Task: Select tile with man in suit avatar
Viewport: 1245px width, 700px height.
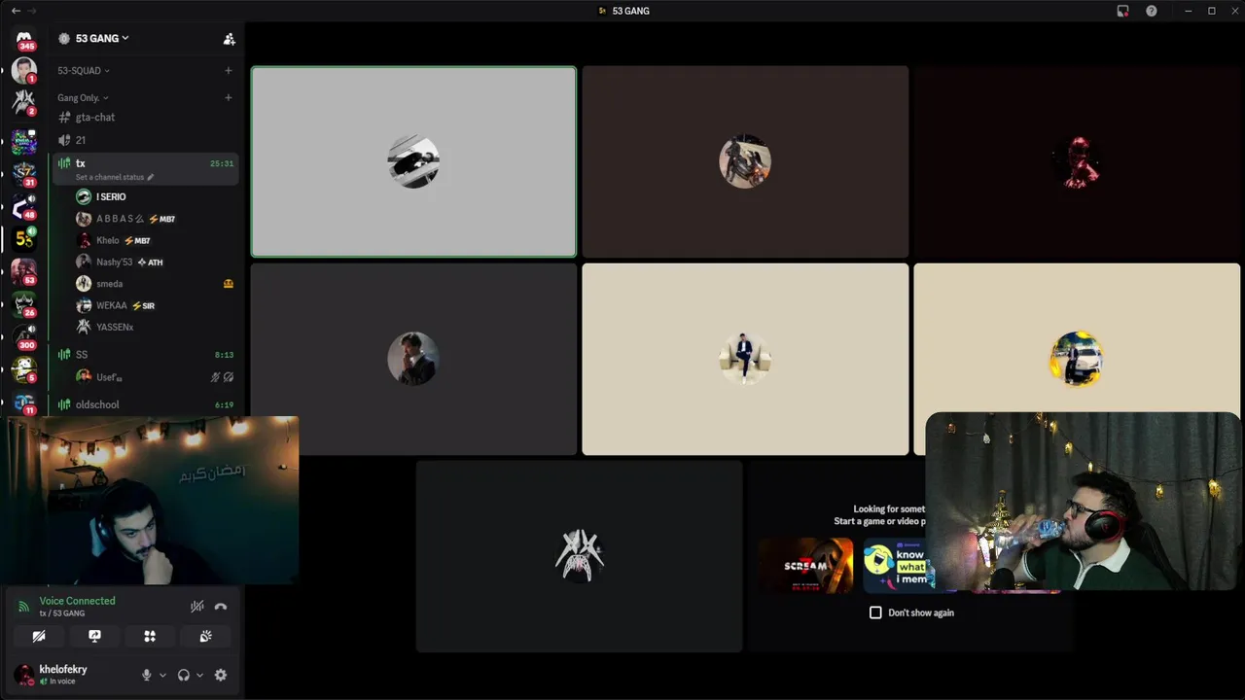Action: coord(413,359)
